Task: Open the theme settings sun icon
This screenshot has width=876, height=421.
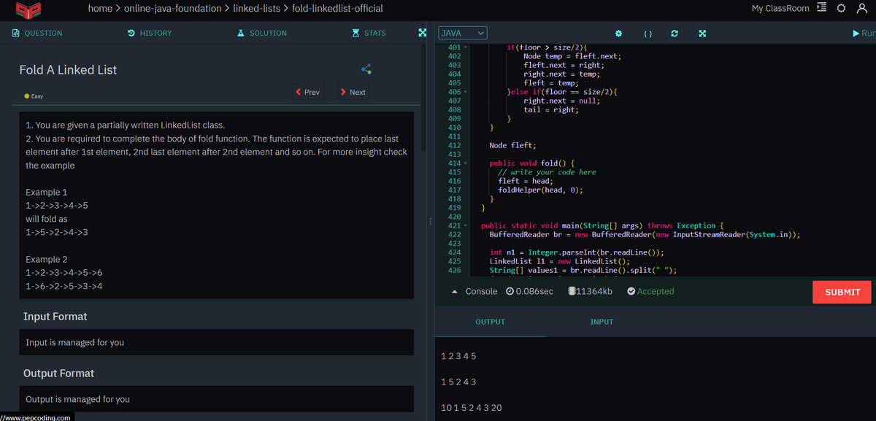Action: pos(840,8)
